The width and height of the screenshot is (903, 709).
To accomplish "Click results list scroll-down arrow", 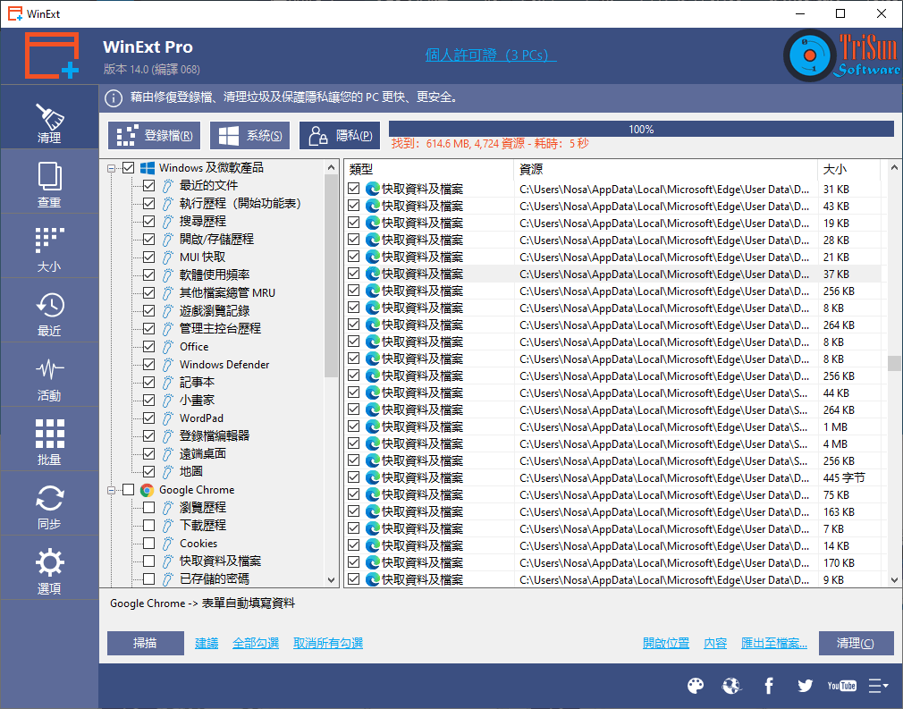I will click(x=894, y=580).
